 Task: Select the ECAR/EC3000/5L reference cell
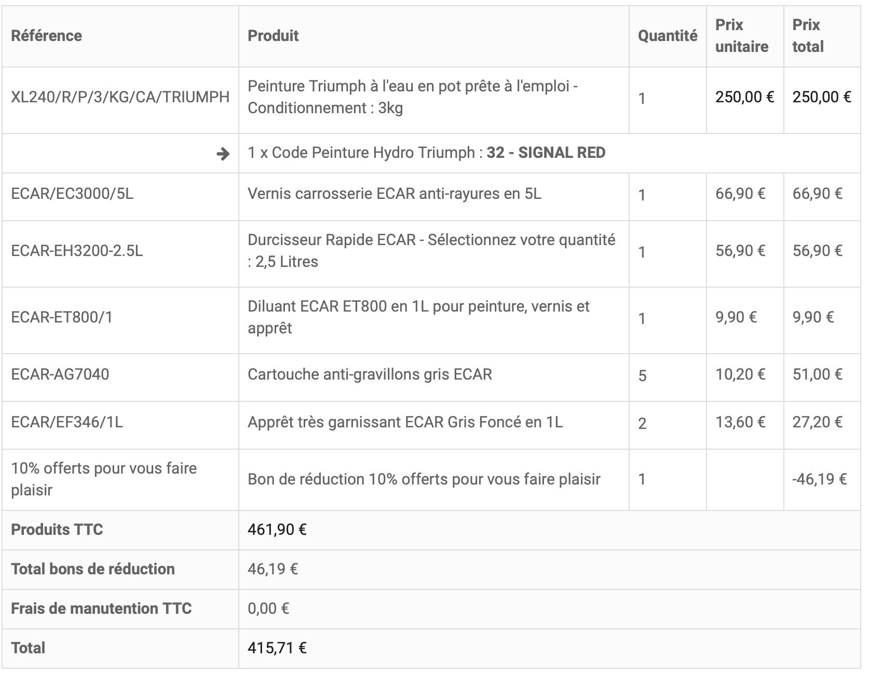tap(72, 194)
